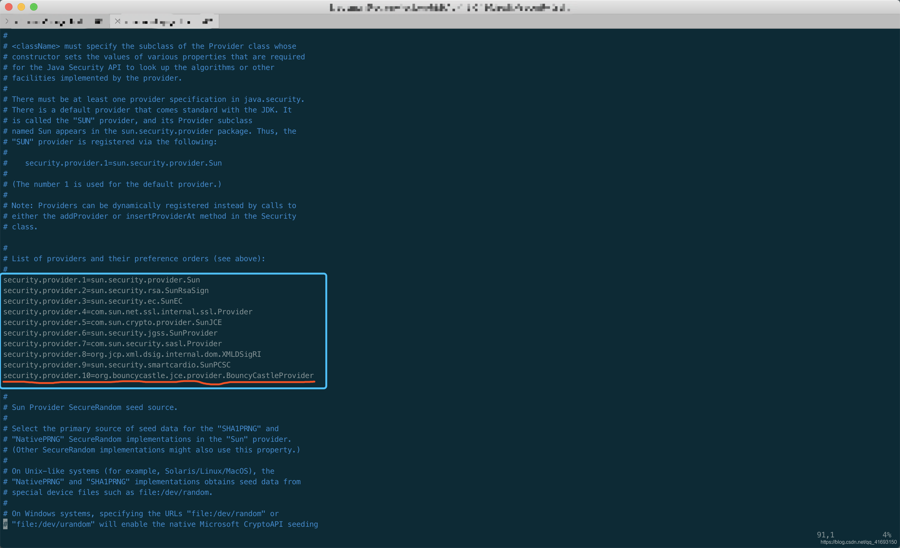Viewport: 900px width, 548px height.
Task: Click the yellow minimize window button
Action: tap(21, 7)
